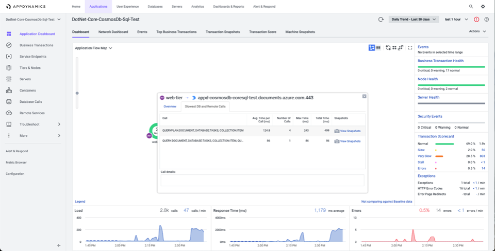Refresh the dashboard with the reload icon
495x251 pixels.
tap(381, 20)
